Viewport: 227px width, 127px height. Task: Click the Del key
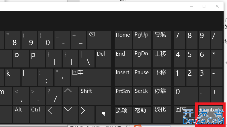pyautogui.click(x=103, y=59)
